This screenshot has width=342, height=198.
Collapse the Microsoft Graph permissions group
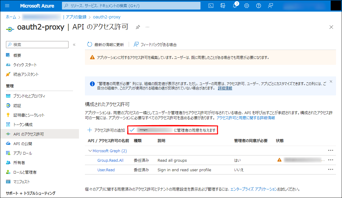coord(90,151)
